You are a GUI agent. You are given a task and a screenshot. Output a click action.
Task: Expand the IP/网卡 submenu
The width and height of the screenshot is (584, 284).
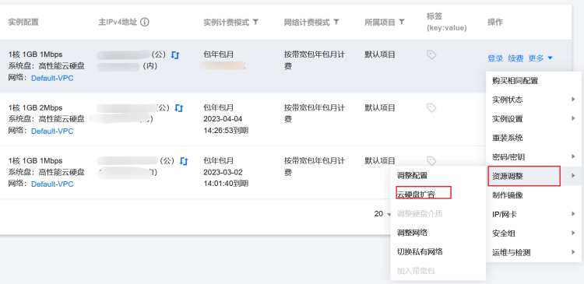(x=533, y=215)
